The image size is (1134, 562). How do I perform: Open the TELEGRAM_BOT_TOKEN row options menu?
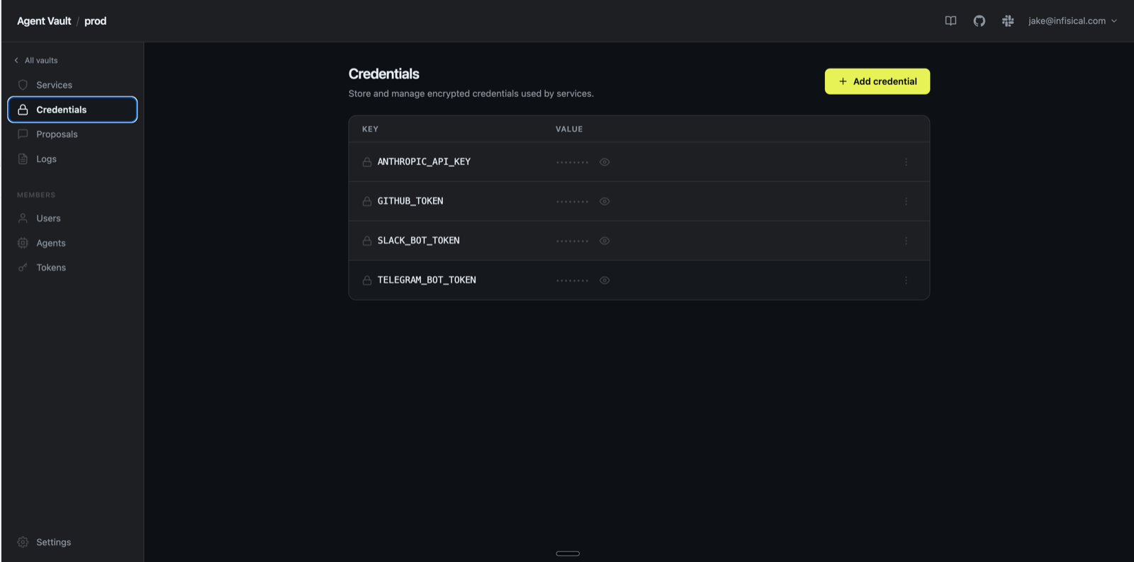tap(906, 280)
